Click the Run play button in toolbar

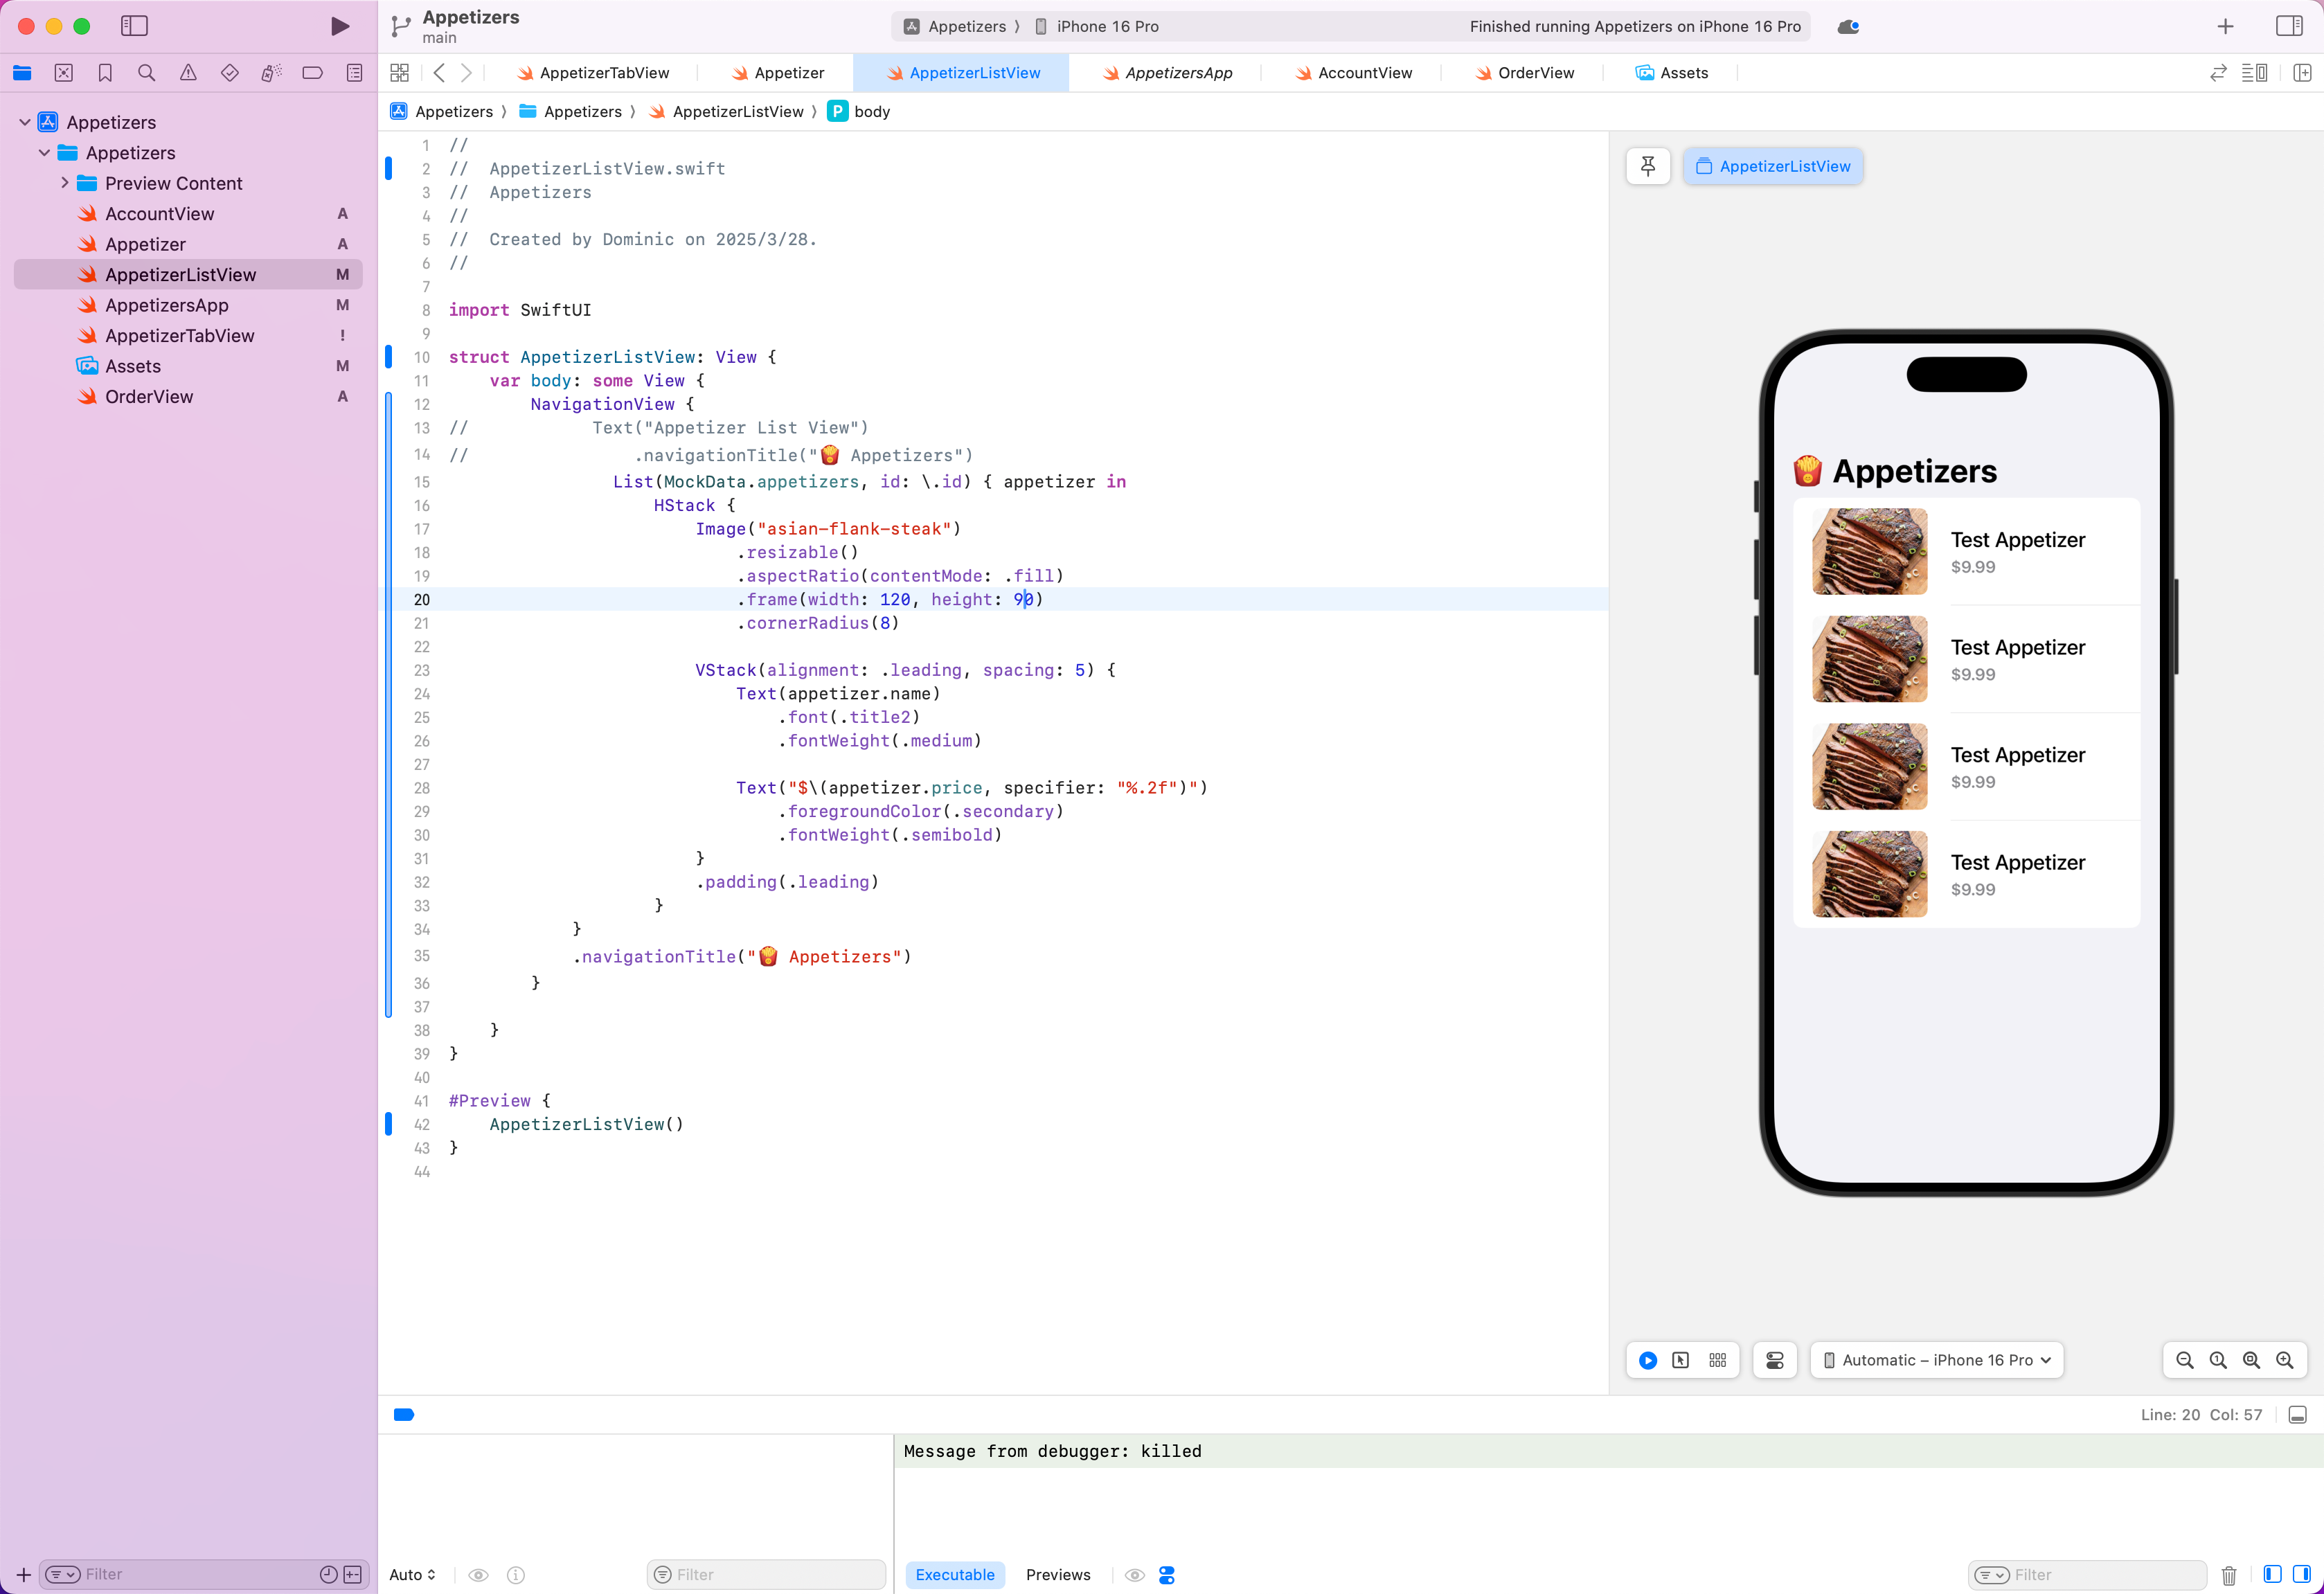click(x=340, y=26)
